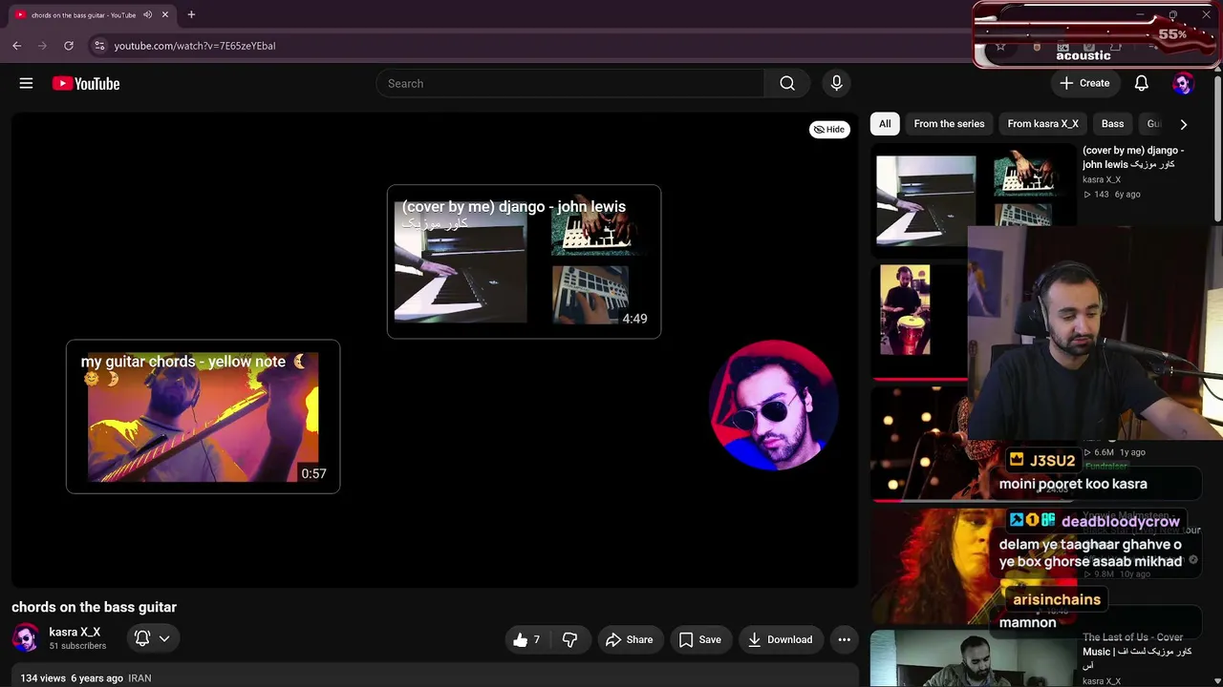Open the my guitar chords - yellow note card
Viewport: 1223px width, 687px height.
point(203,417)
